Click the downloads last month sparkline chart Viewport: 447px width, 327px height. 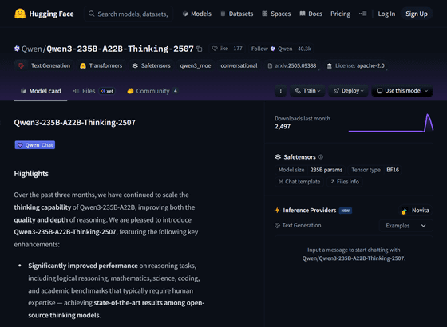coord(391,123)
